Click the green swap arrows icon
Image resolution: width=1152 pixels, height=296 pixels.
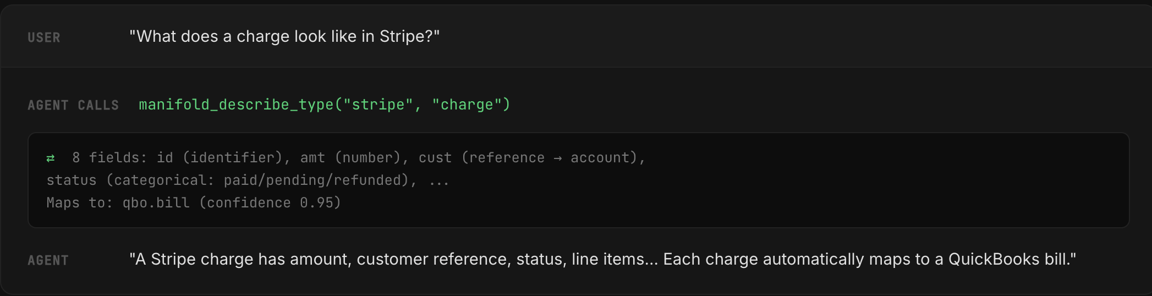click(x=51, y=158)
